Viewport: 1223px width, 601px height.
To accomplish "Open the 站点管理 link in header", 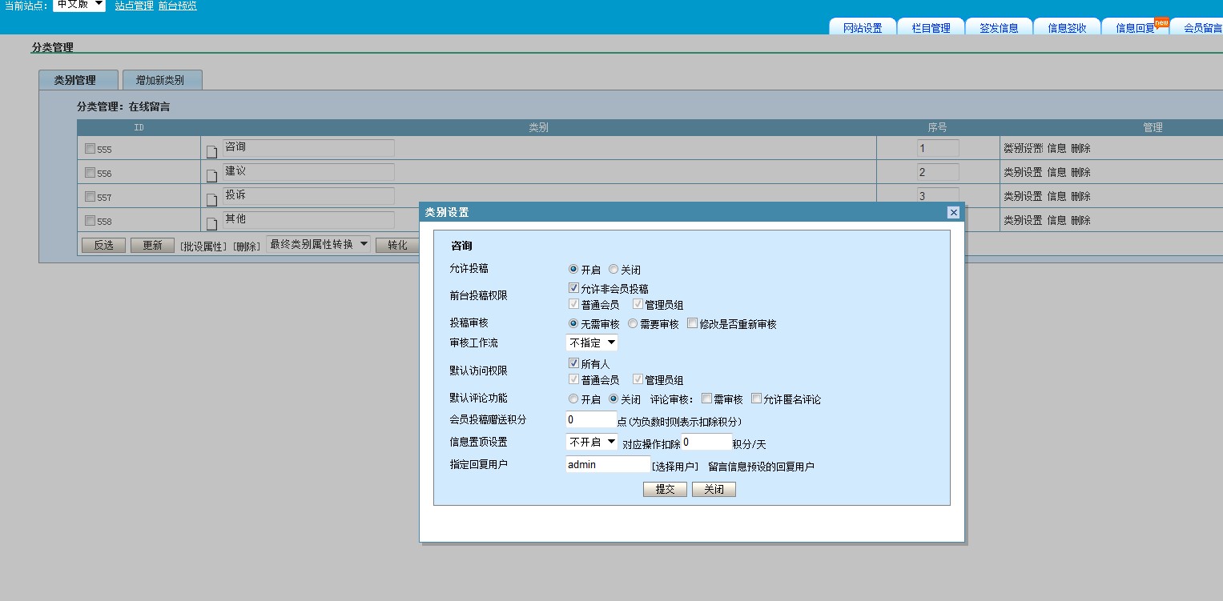I will coord(134,6).
